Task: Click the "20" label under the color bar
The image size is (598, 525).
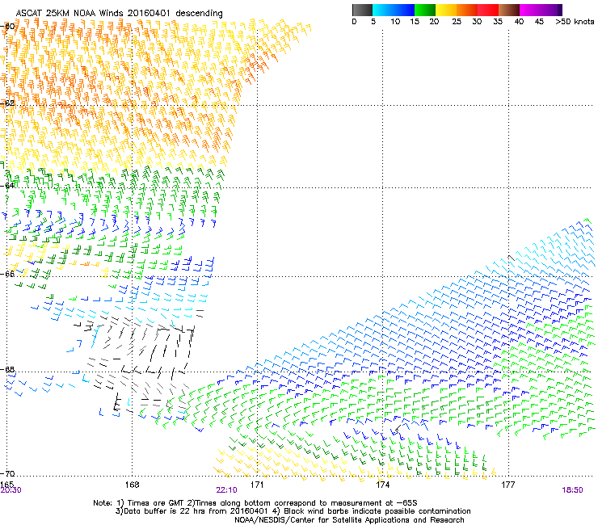Action: pyautogui.click(x=434, y=22)
